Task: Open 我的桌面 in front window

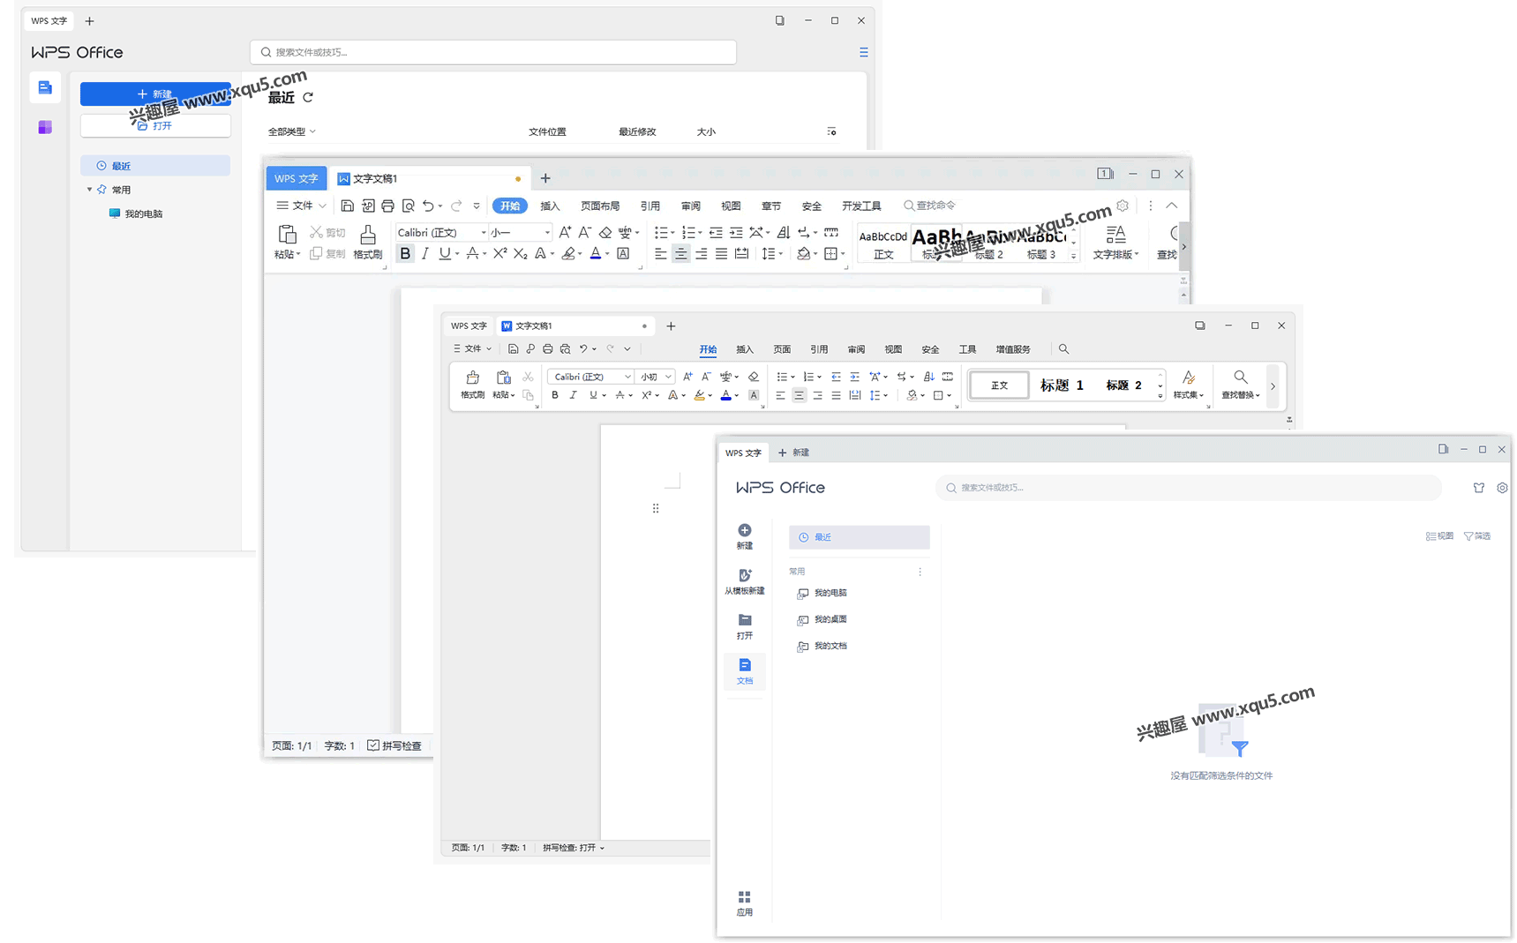Action: 822,619
